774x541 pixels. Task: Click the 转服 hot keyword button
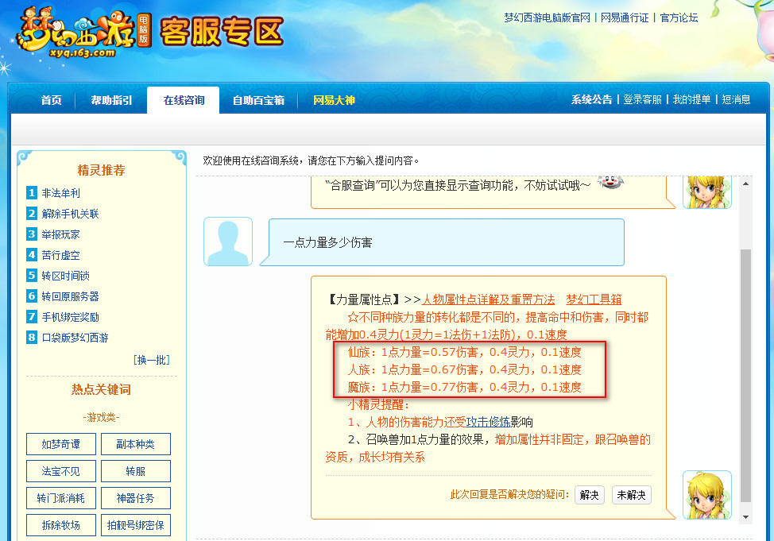point(135,471)
